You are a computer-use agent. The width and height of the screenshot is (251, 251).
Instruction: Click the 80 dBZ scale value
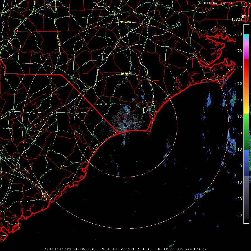click(x=240, y=34)
